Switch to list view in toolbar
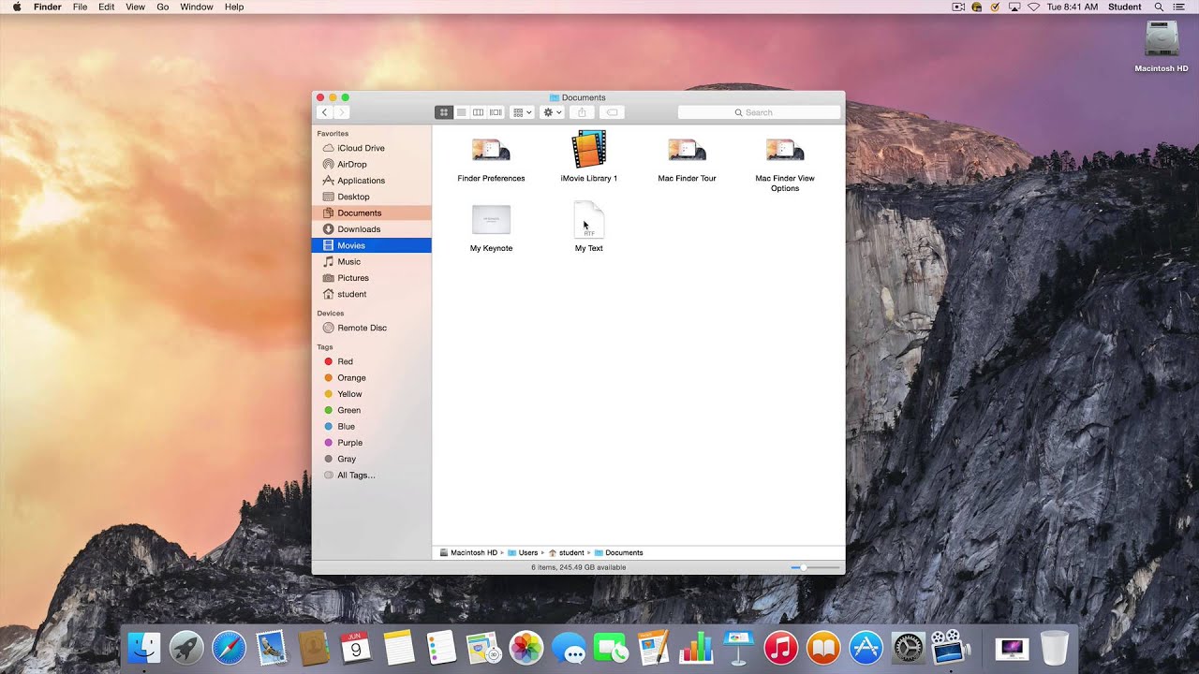The image size is (1199, 674). (461, 112)
